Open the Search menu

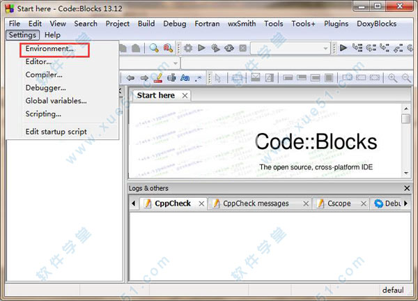pyautogui.click(x=86, y=24)
